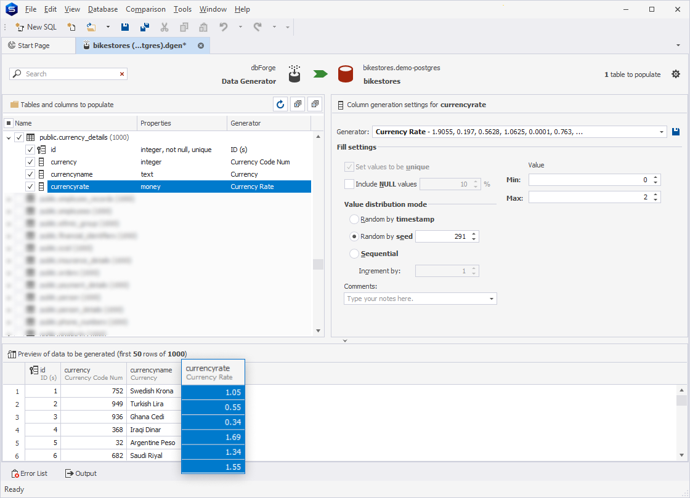Screen dimensions: 690x498
Task: Click the Min value input field
Action: coord(589,180)
